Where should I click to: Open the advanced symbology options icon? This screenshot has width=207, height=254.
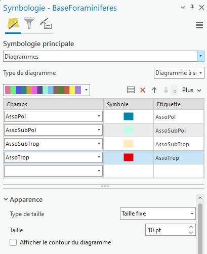(46, 23)
